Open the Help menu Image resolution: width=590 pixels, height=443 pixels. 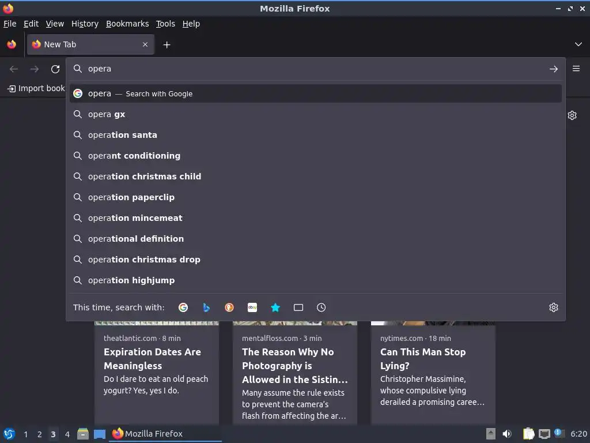click(x=191, y=24)
